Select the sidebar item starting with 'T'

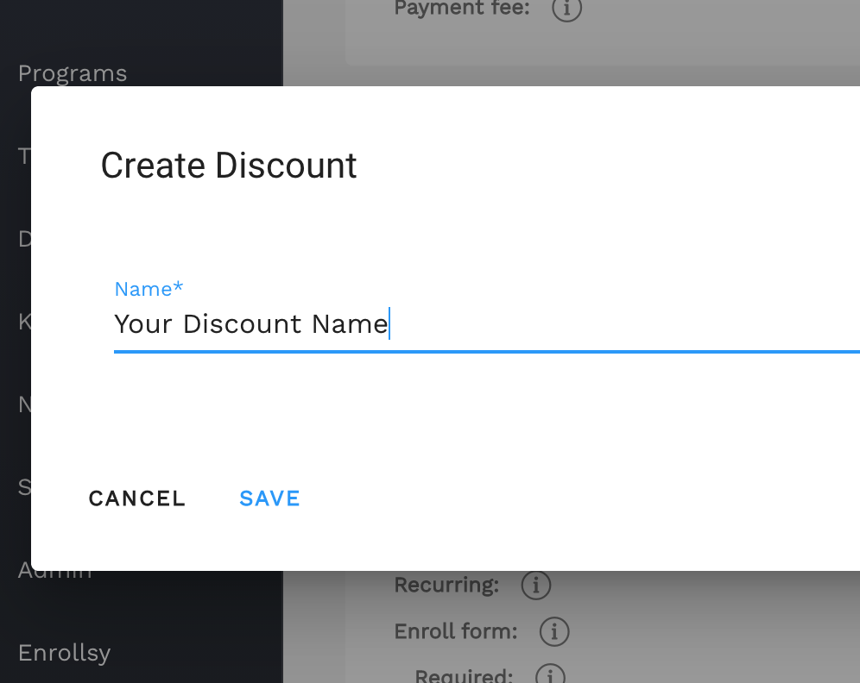coord(24,156)
